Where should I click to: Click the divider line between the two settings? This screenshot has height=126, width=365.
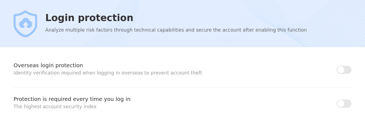182,87
